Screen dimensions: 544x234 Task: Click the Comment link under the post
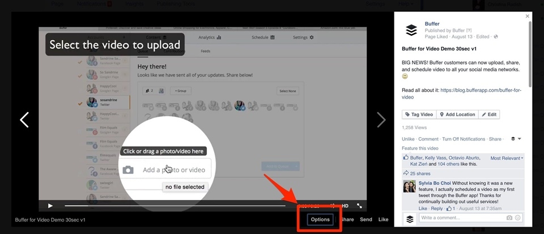coord(428,139)
